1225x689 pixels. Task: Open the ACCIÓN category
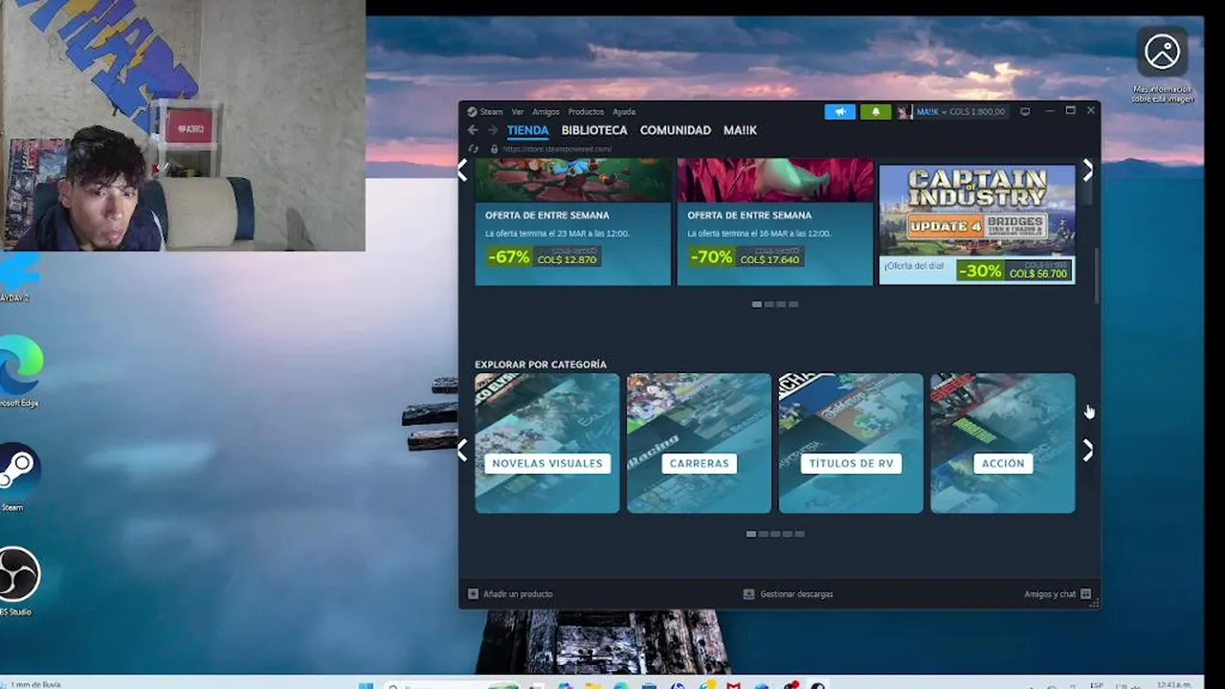click(x=1003, y=443)
